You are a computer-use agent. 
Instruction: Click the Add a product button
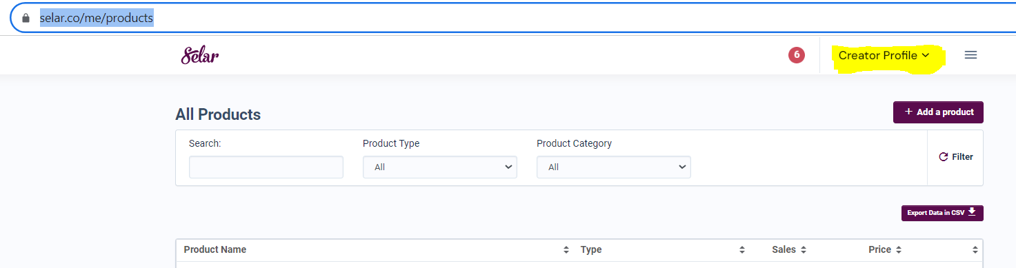(938, 112)
